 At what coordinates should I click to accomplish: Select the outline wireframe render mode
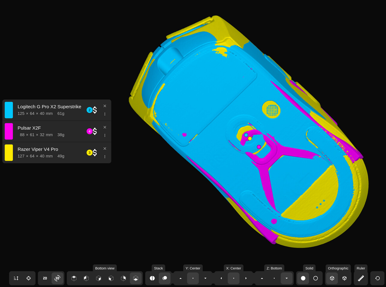click(x=316, y=278)
